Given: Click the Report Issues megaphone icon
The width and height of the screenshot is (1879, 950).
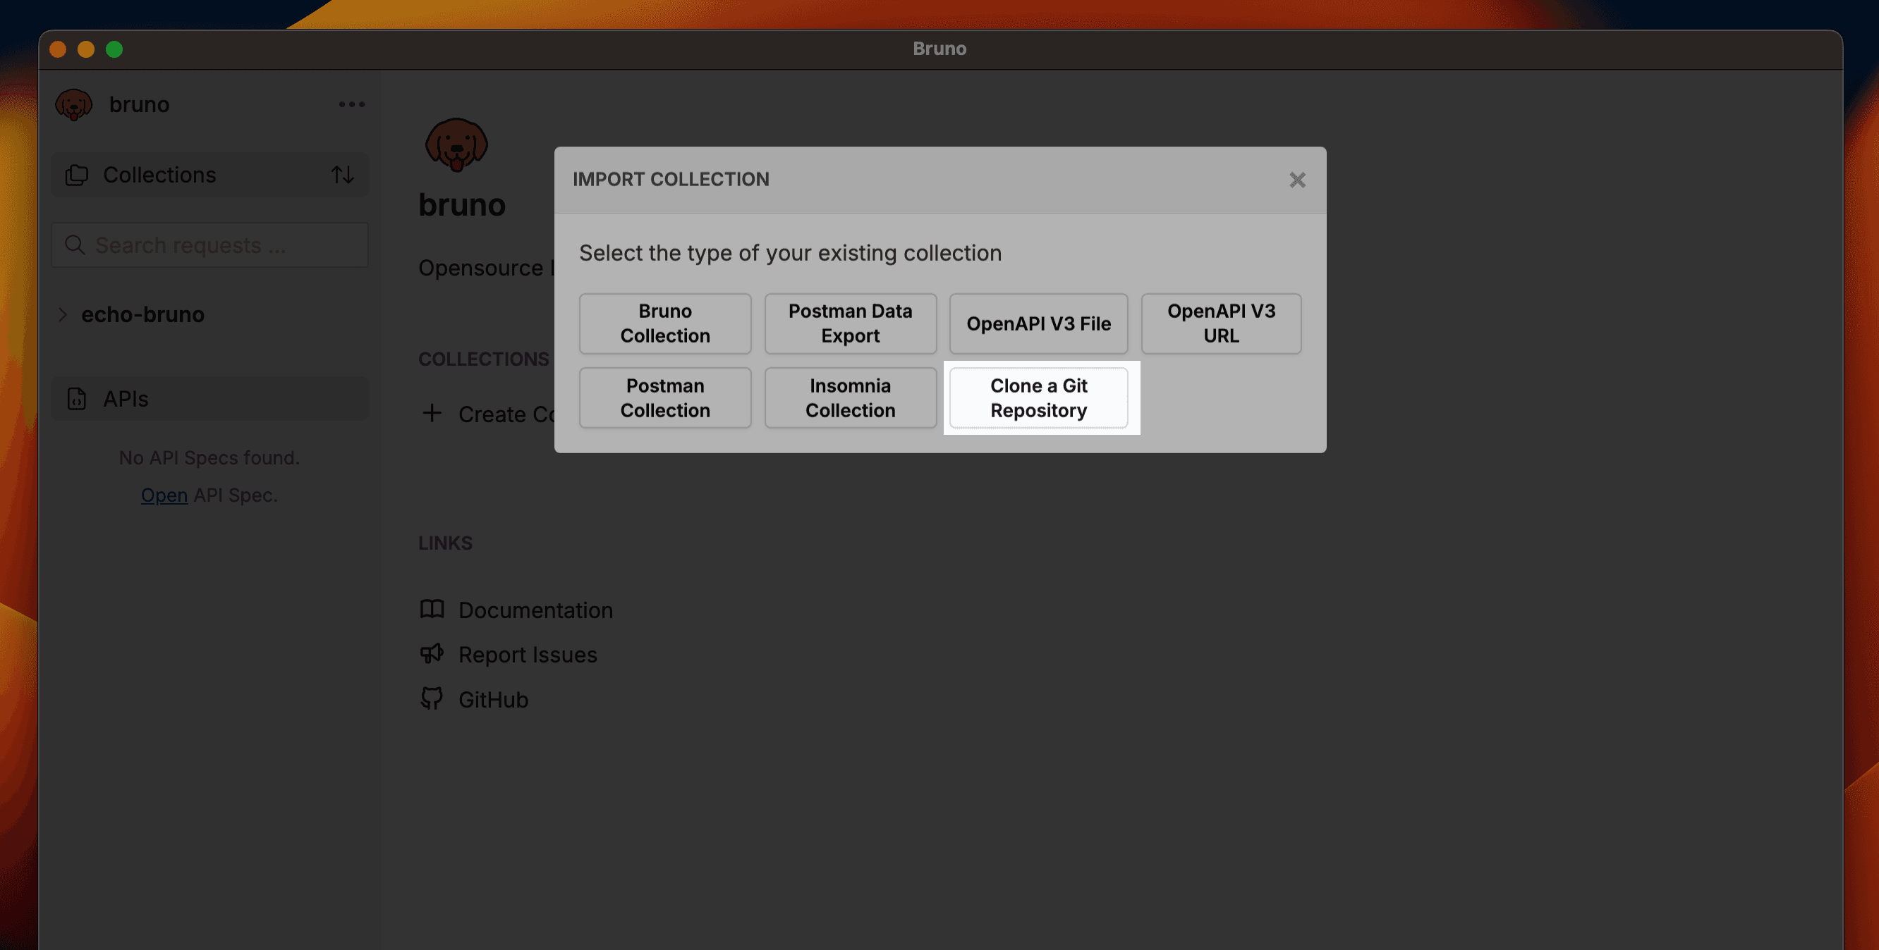Looking at the screenshot, I should tap(432, 654).
